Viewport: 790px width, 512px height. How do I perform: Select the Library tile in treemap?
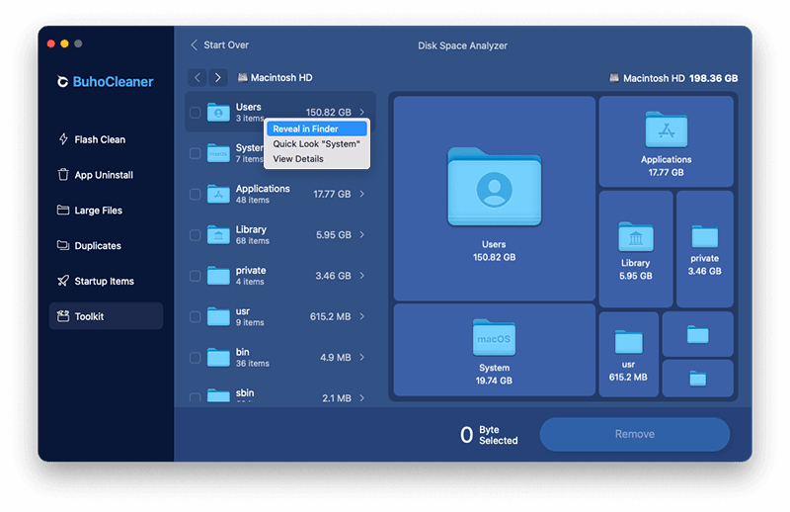click(x=635, y=249)
